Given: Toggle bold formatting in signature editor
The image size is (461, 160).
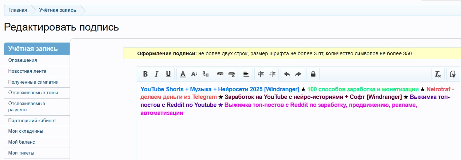Looking at the screenshot, I should click(145, 74).
